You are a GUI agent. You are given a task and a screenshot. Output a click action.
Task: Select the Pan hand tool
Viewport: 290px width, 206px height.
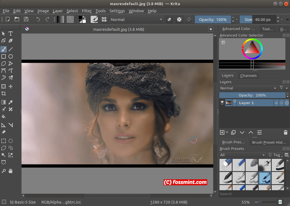11,171
